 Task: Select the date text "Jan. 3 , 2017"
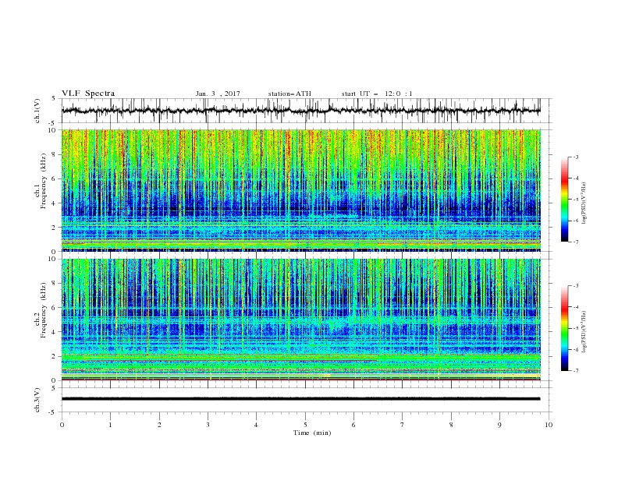tap(218, 94)
